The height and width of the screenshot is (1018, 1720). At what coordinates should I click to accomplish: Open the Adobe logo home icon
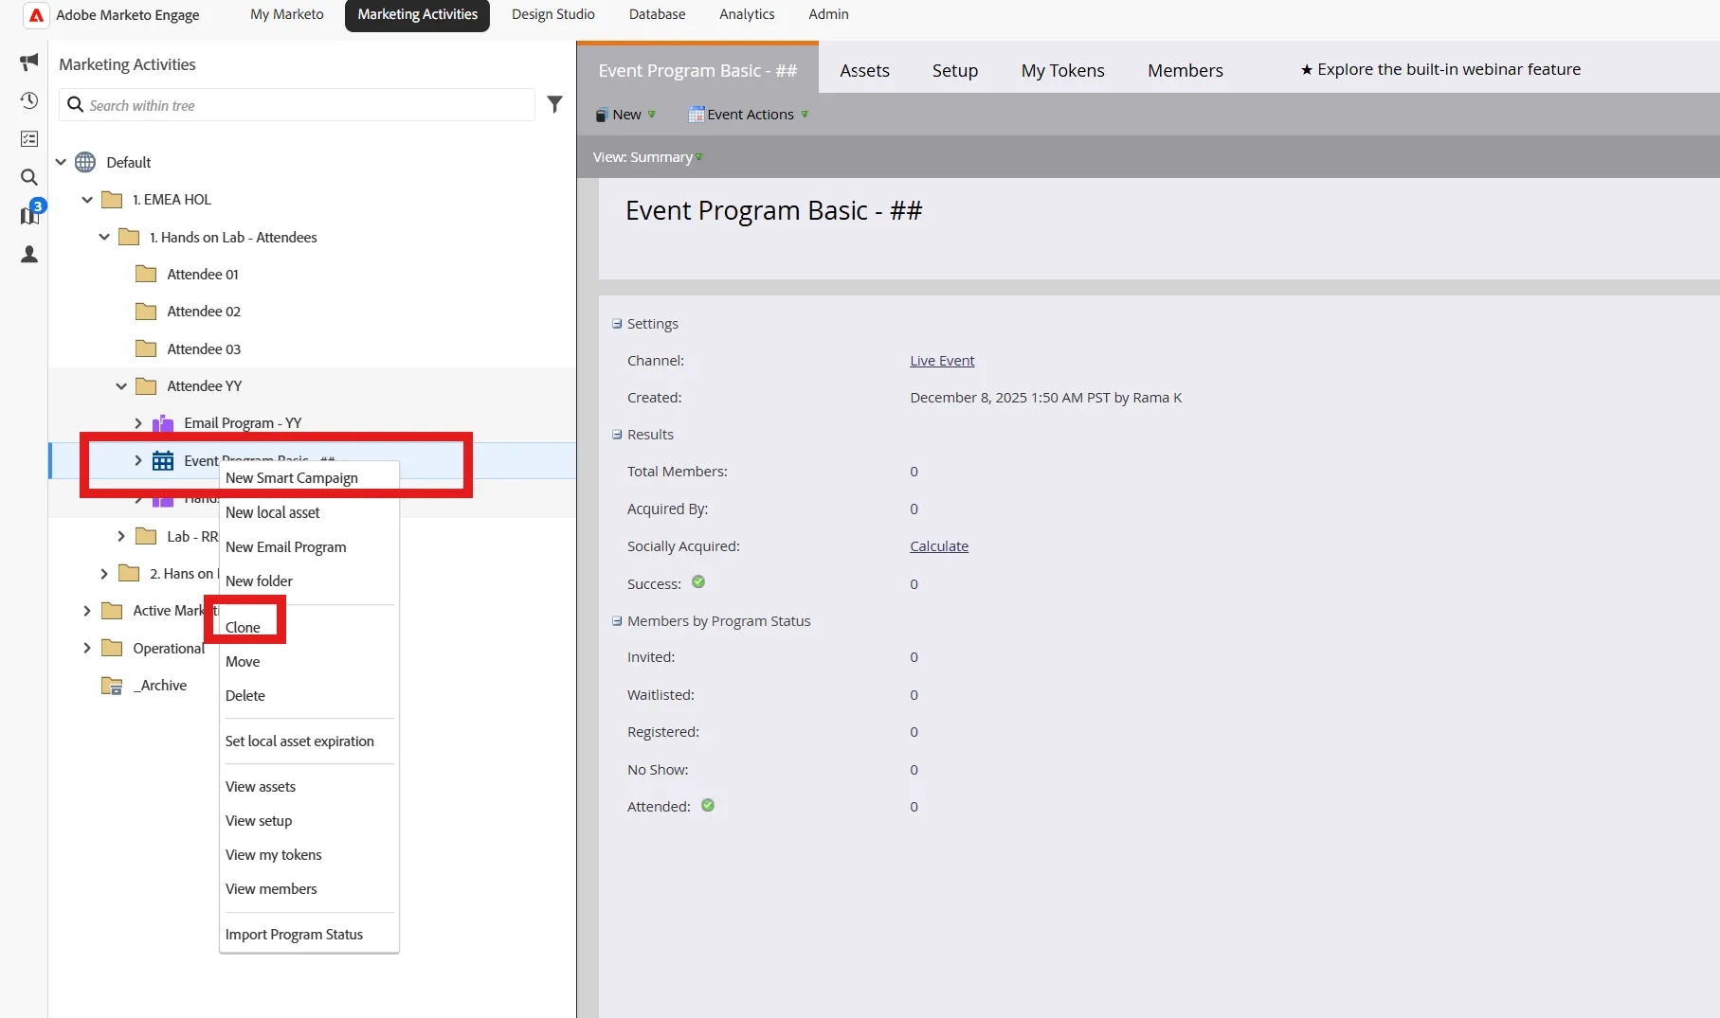pyautogui.click(x=36, y=15)
